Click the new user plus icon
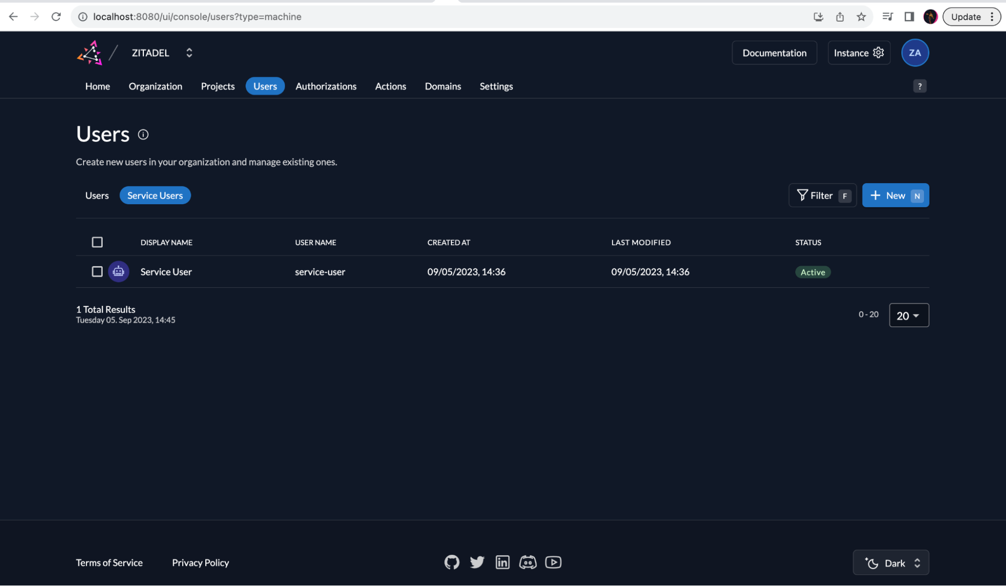The image size is (1006, 586). pos(876,195)
